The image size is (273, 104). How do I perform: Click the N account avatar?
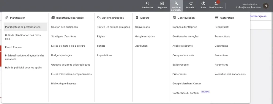coord(266,6)
